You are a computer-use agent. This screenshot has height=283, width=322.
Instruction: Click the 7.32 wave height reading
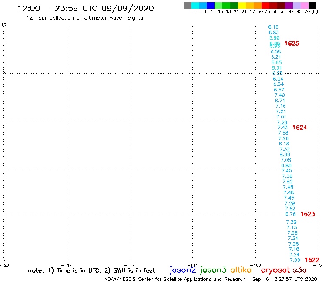pos(285,149)
